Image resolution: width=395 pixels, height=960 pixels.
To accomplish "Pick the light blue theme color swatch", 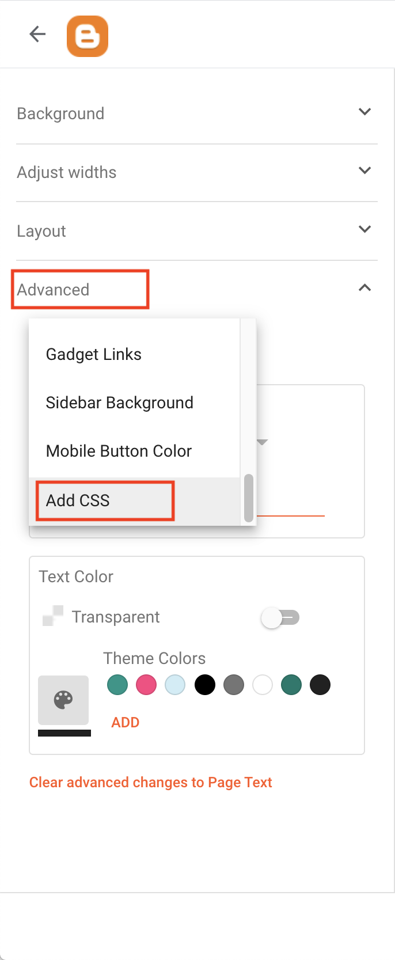I will pos(175,685).
